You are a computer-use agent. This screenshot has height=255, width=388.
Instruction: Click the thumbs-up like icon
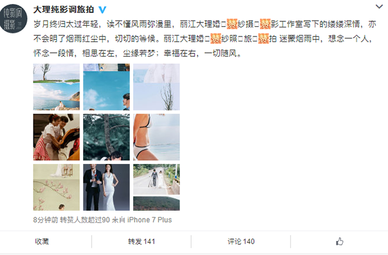pyautogui.click(x=339, y=242)
